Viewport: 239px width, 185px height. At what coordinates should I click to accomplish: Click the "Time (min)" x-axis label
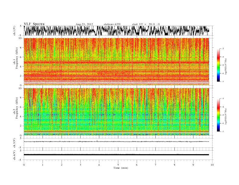(x=121, y=168)
